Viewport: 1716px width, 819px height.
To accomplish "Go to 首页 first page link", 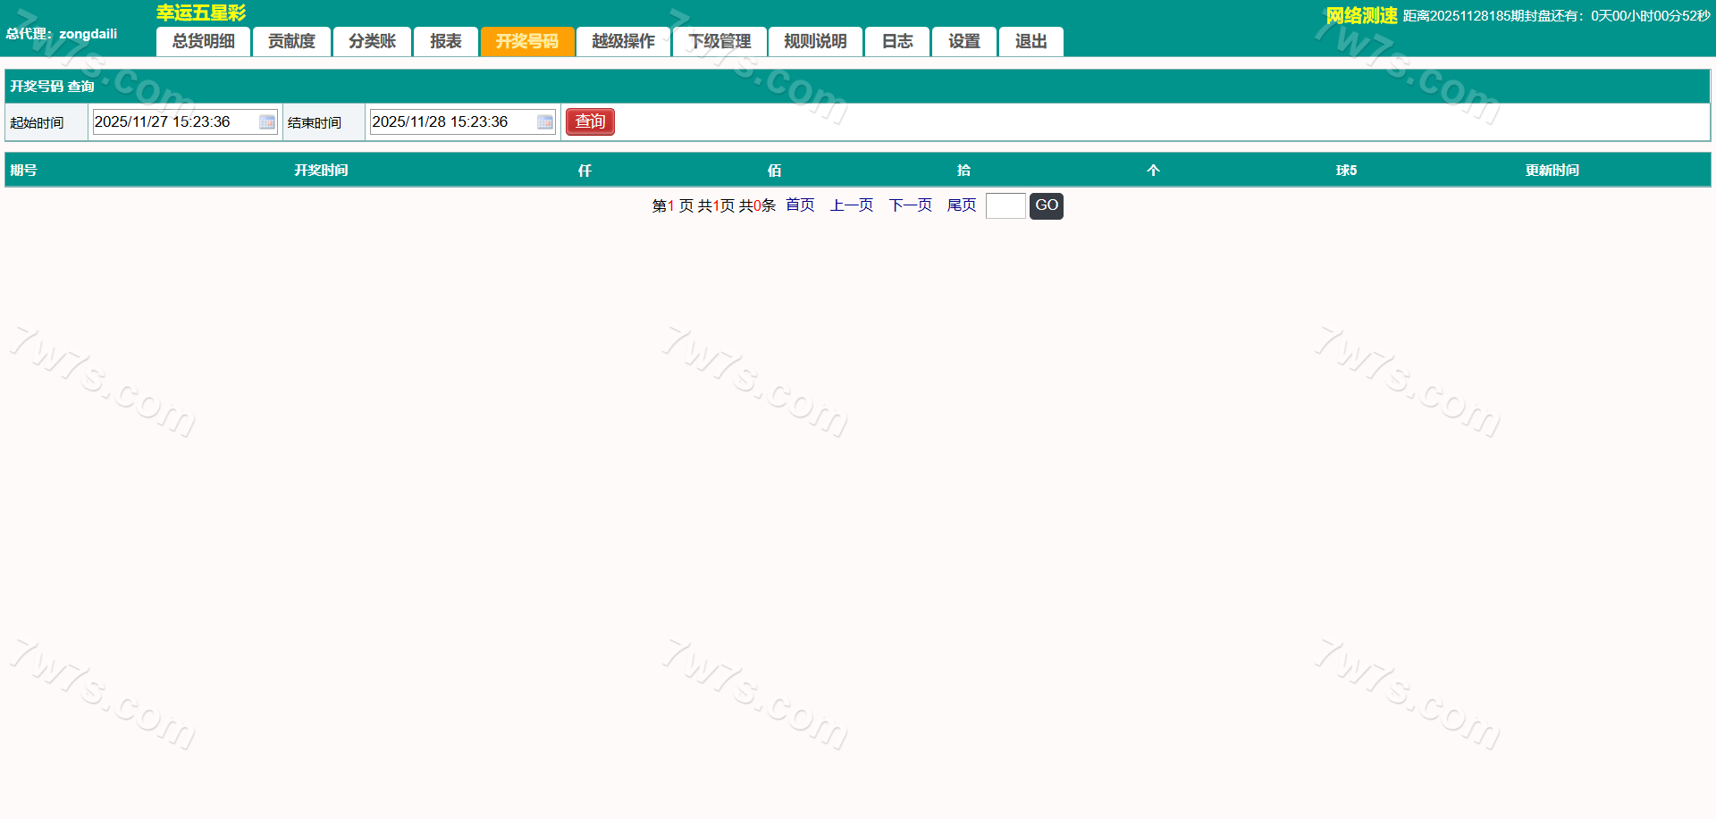I will [x=800, y=205].
